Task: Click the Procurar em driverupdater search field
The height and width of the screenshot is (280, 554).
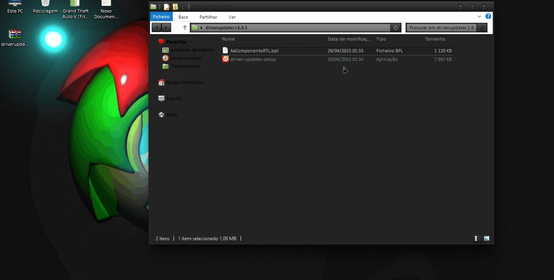Action: (441, 28)
